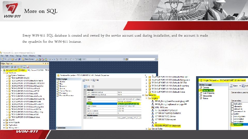Toggle auto-hide pin on Object Explorer
The width and height of the screenshot is (248, 139).
coord(45,64)
